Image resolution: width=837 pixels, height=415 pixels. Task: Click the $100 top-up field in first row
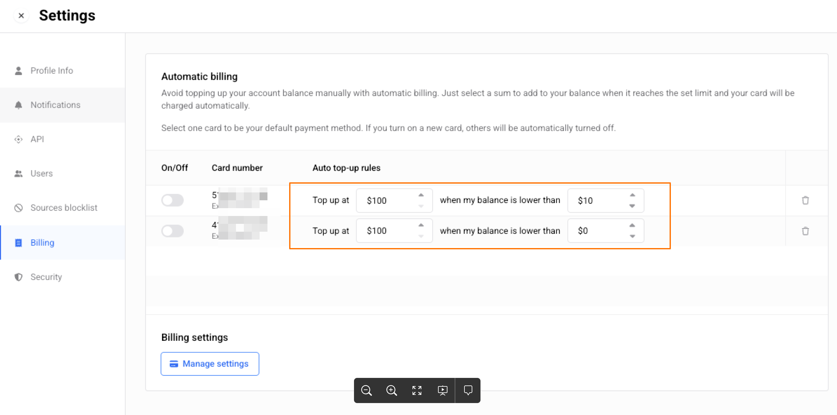394,200
